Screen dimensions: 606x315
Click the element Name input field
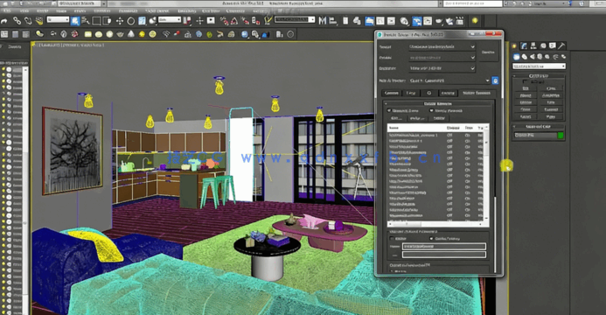point(443,246)
